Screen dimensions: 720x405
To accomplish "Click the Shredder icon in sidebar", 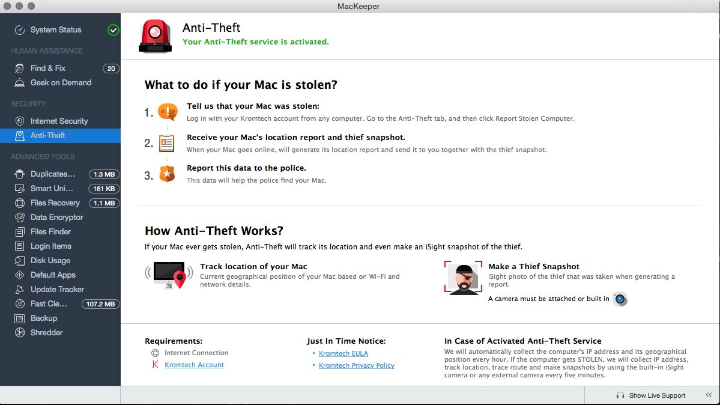I will 19,332.
